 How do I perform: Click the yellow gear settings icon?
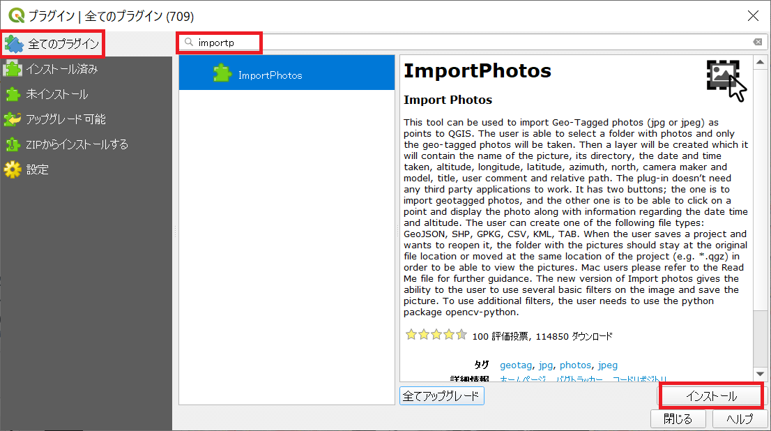click(13, 169)
